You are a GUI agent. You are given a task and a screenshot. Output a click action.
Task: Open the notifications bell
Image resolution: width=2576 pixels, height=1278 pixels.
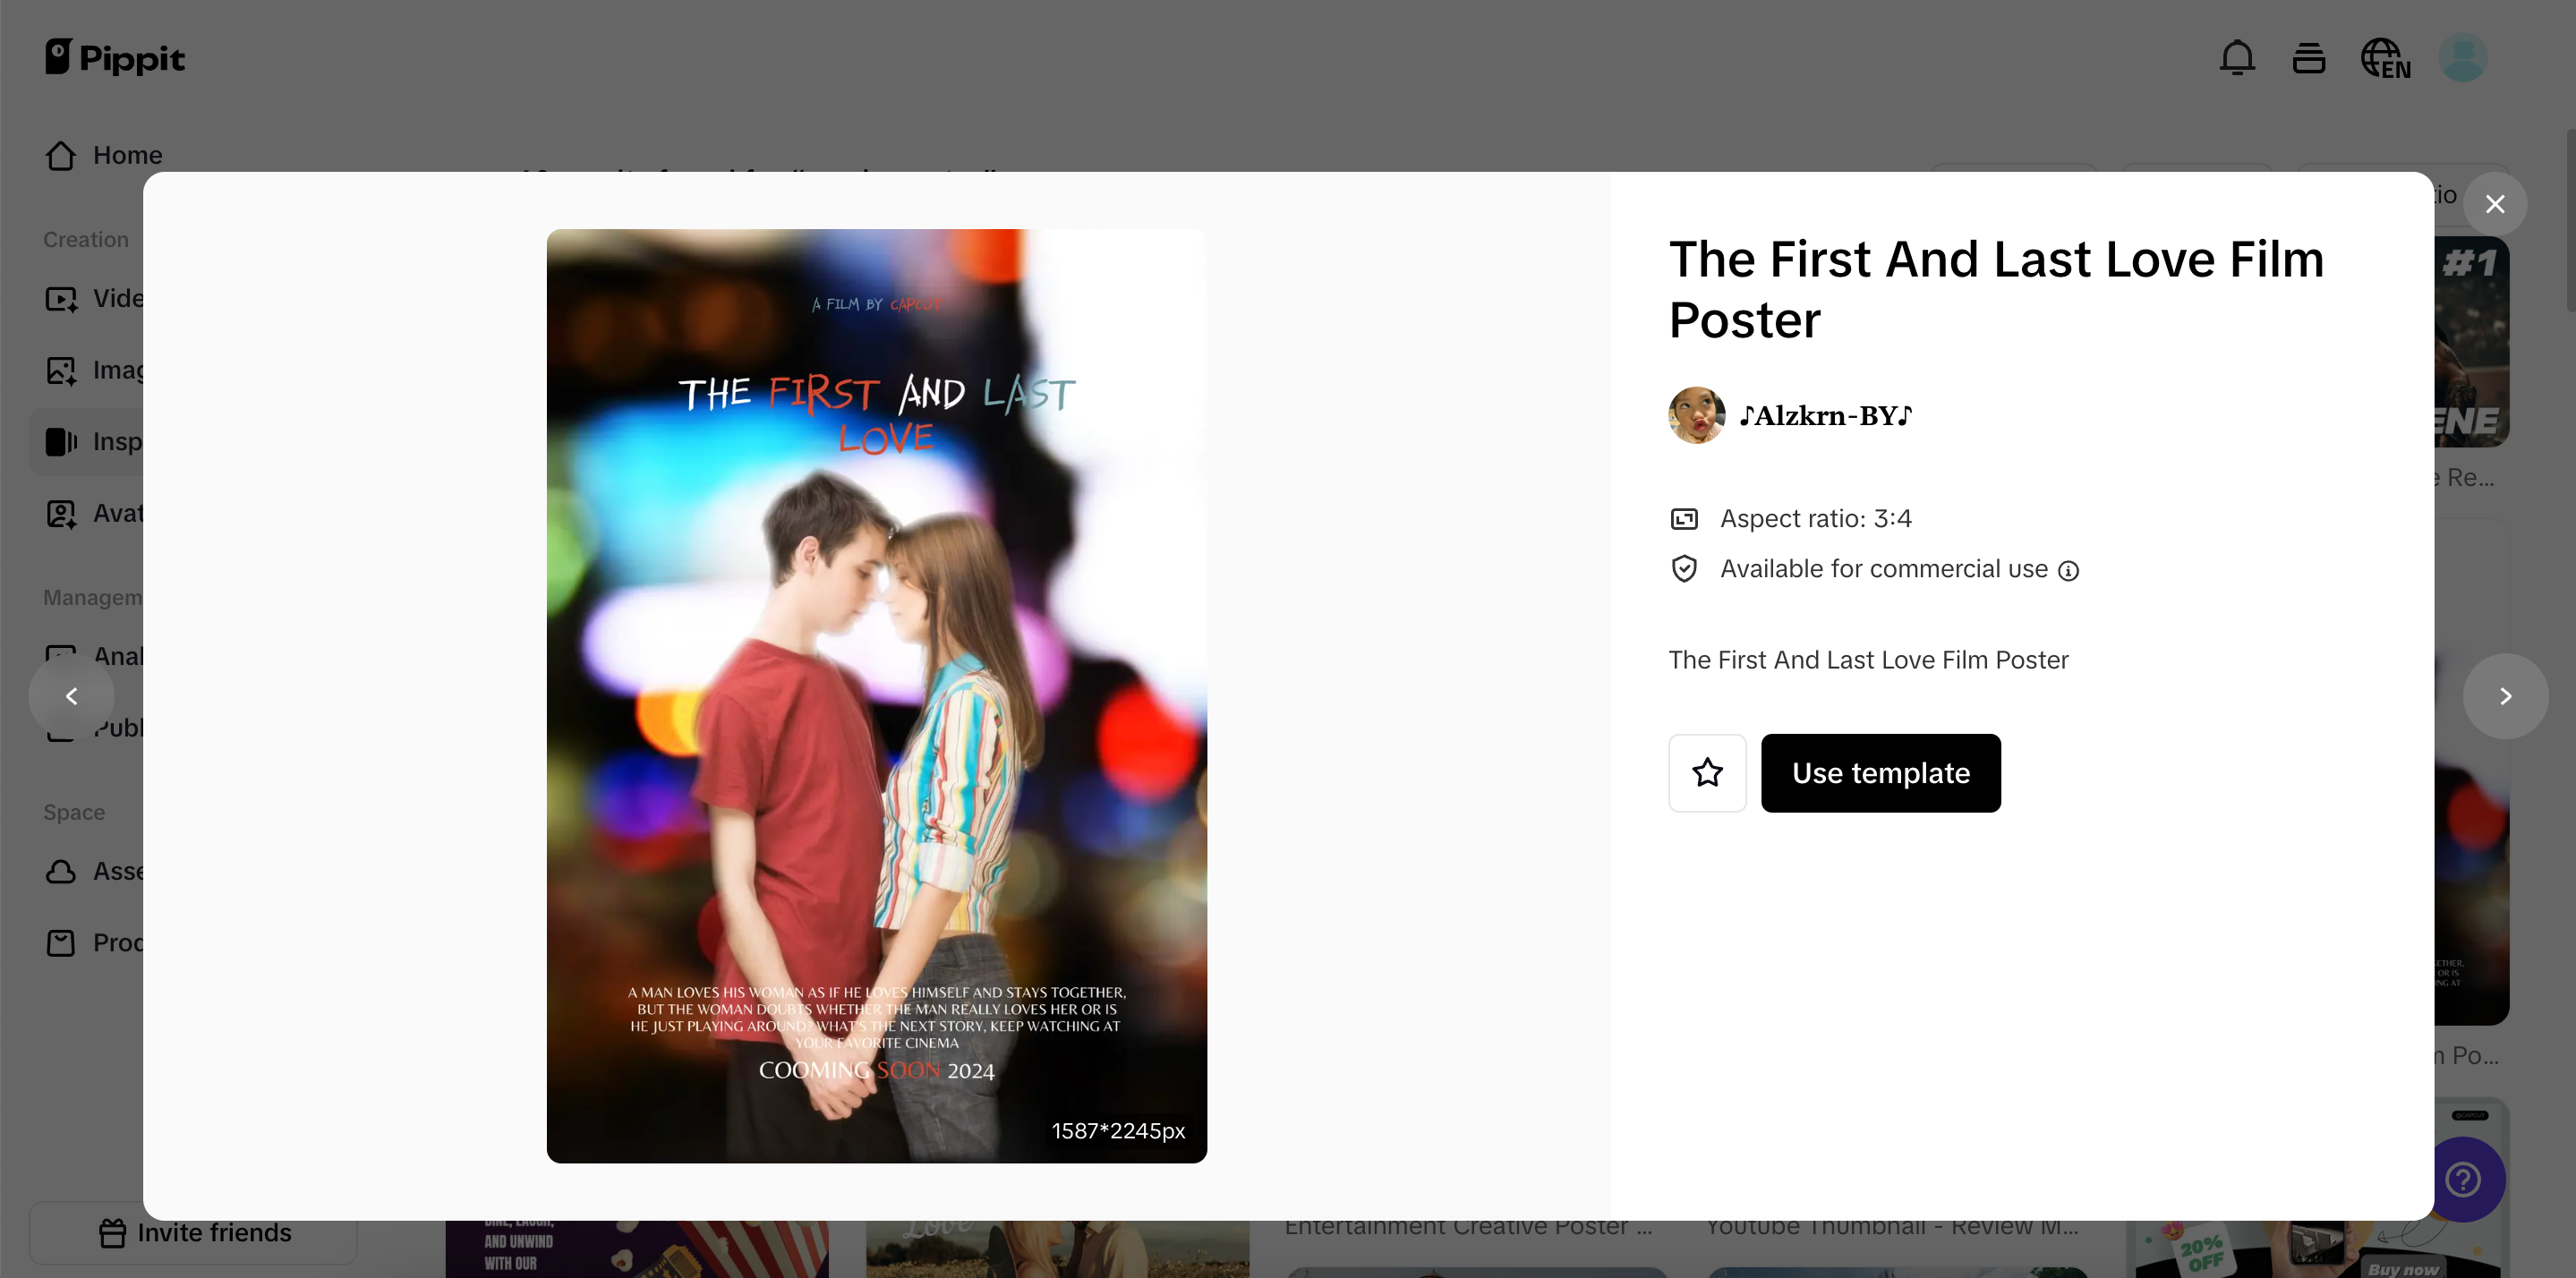(x=2236, y=57)
